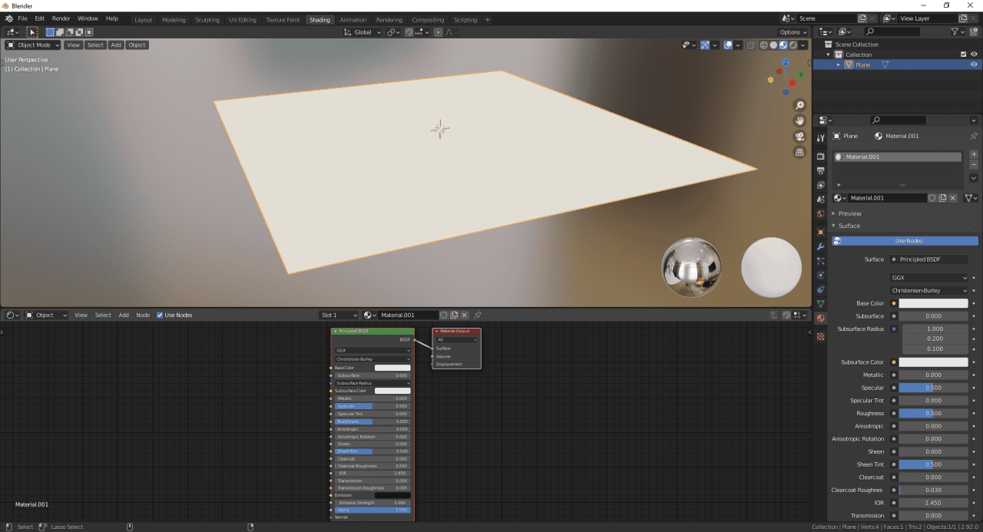
Task: Unlink Material.001 with the X button
Action: pyautogui.click(x=952, y=197)
